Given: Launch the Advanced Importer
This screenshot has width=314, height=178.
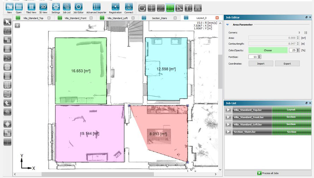Looking at the screenshot, I should [x=96, y=7].
